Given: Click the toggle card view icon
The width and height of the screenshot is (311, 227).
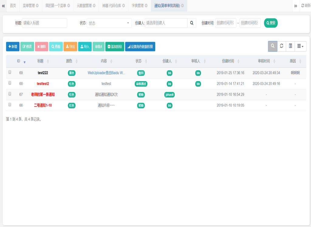Looking at the screenshot, I should (290, 46).
